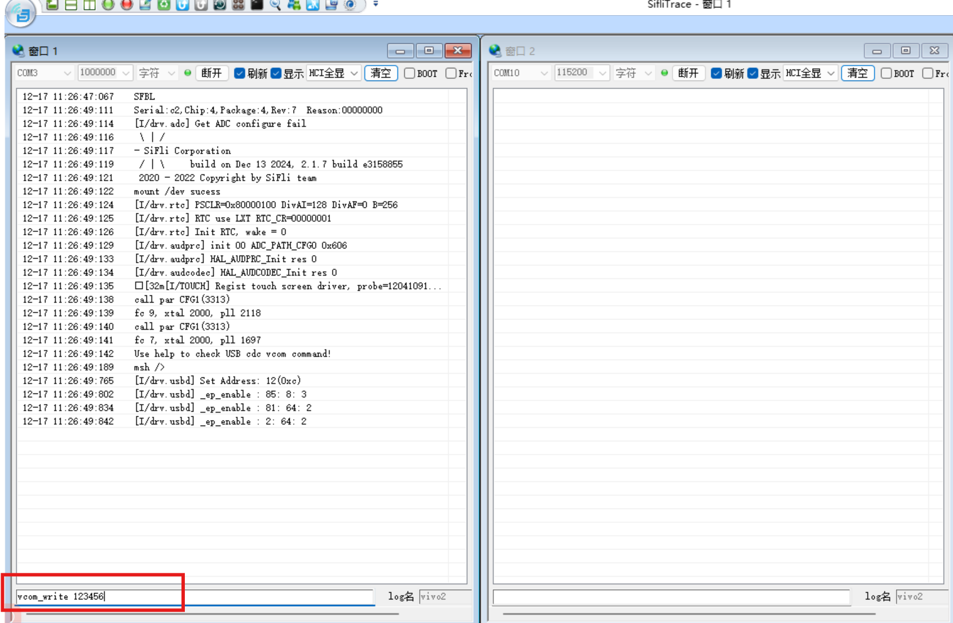
Task: Expand the 1000000 baud rate dropdown
Action: [x=105, y=73]
